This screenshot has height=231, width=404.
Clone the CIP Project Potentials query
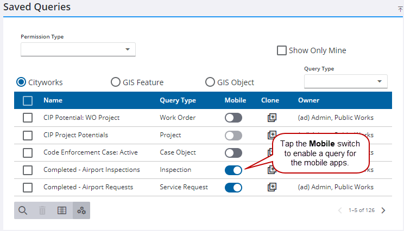click(272, 135)
